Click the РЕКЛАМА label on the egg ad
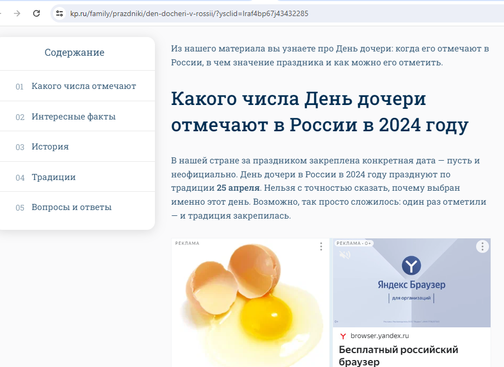The height and width of the screenshot is (367, 504). click(x=187, y=243)
